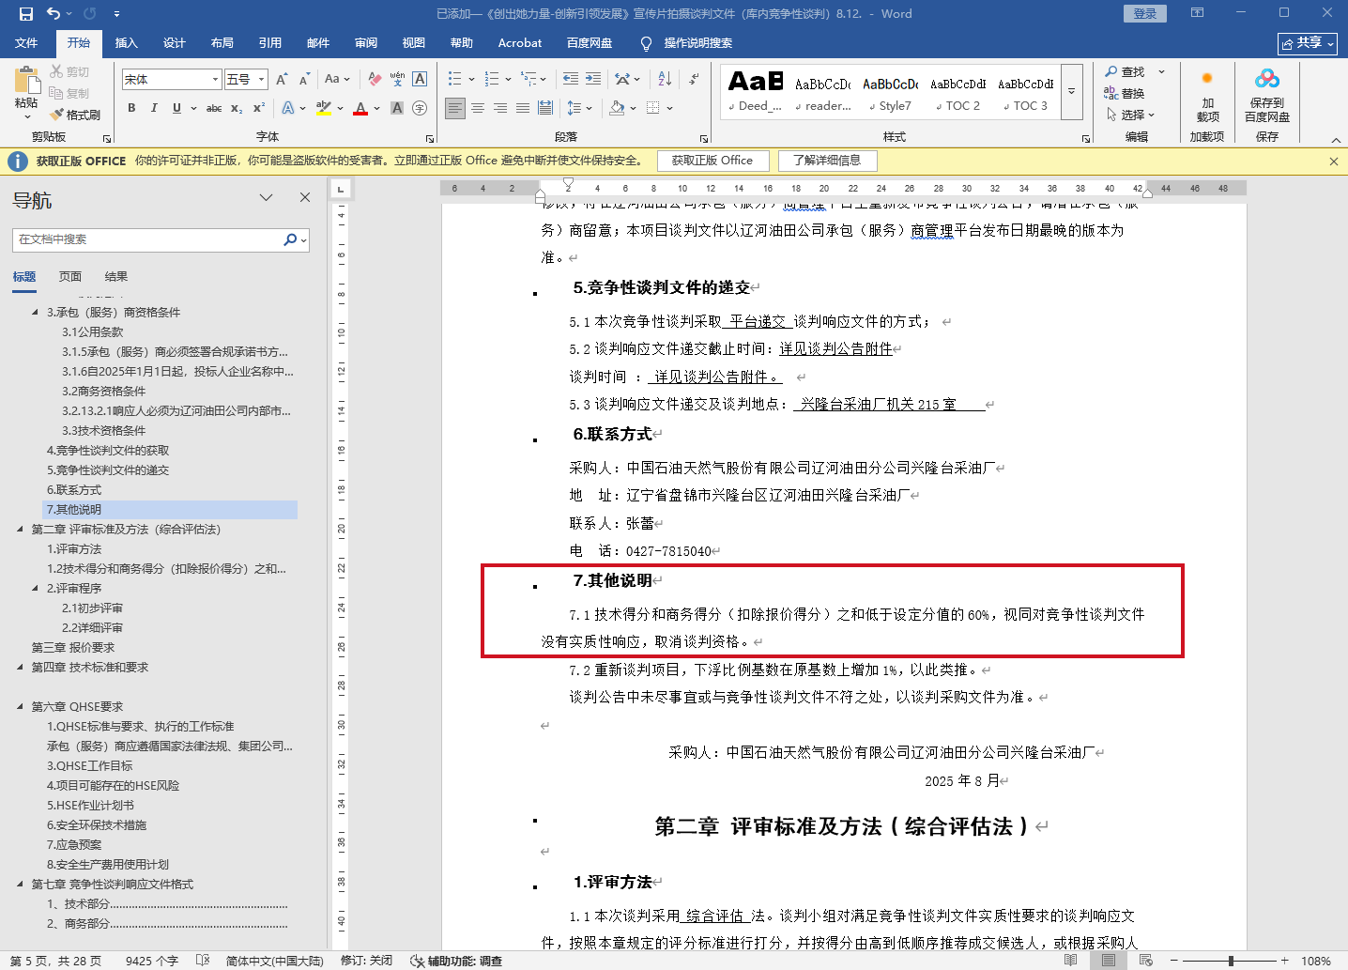Screen dimensions: 1348x970
Task: Toggle show paragraph marks button
Action: [x=694, y=79]
